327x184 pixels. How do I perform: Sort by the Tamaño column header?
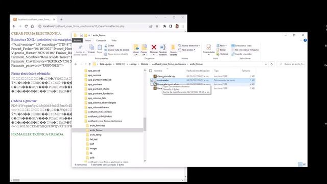246,71
